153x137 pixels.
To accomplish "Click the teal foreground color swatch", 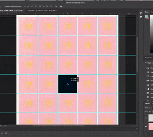I will 146,16.
